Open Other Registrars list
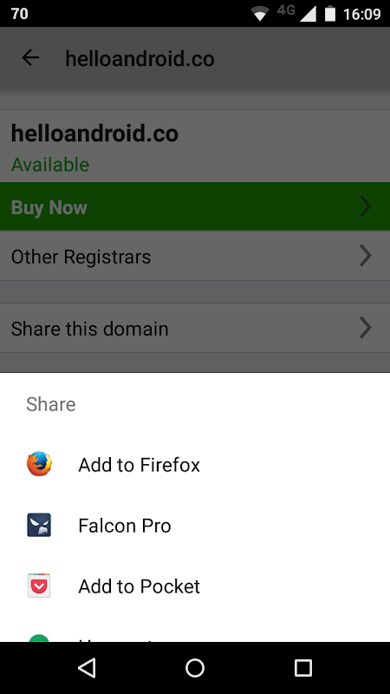 [195, 256]
